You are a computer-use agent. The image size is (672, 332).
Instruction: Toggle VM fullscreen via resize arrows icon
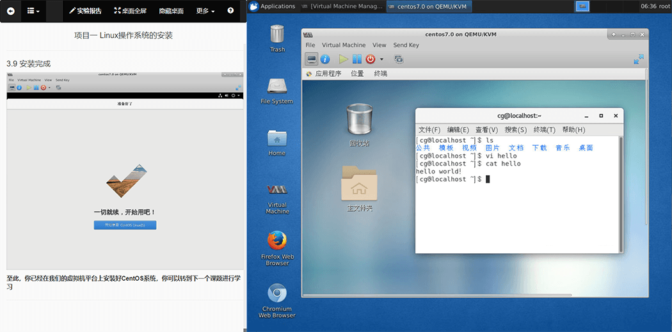638,59
